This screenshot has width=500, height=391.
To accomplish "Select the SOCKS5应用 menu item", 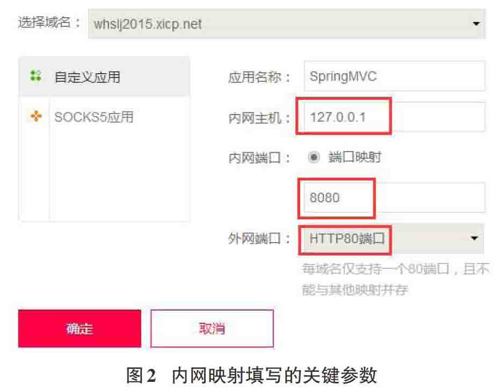I will 105,117.
